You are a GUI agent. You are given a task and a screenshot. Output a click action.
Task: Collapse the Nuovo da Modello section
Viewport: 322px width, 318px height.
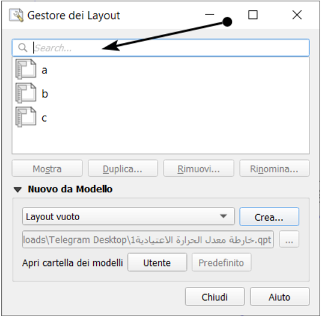pyautogui.click(x=18, y=189)
